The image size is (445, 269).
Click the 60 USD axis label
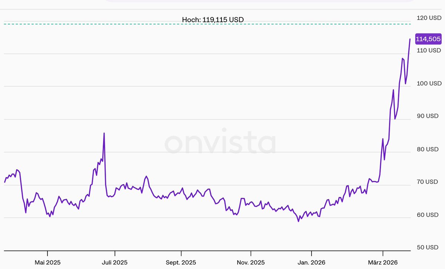click(428, 215)
